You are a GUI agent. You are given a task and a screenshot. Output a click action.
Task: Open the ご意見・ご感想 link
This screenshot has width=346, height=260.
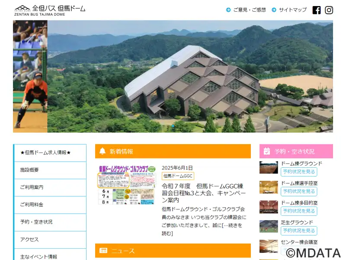[x=250, y=10]
